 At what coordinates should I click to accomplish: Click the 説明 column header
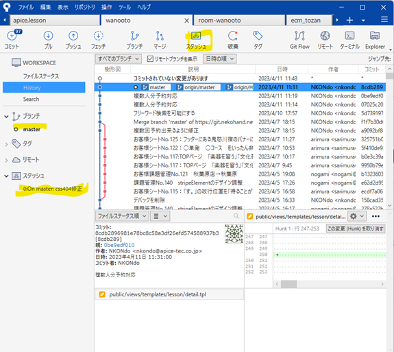tap(193, 69)
